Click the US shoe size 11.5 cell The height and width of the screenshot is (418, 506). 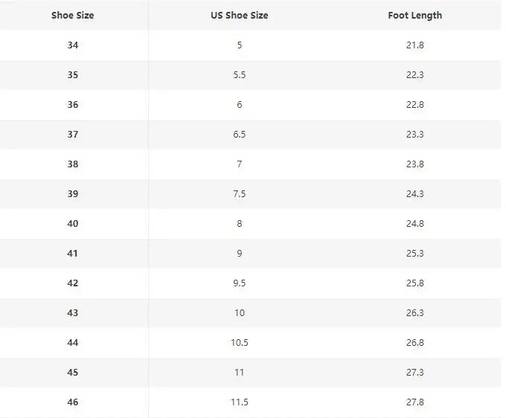pos(240,402)
